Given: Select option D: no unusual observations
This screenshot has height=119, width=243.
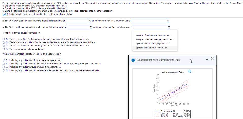Looking at the screenshot, I should pyautogui.click(x=4, y=49).
